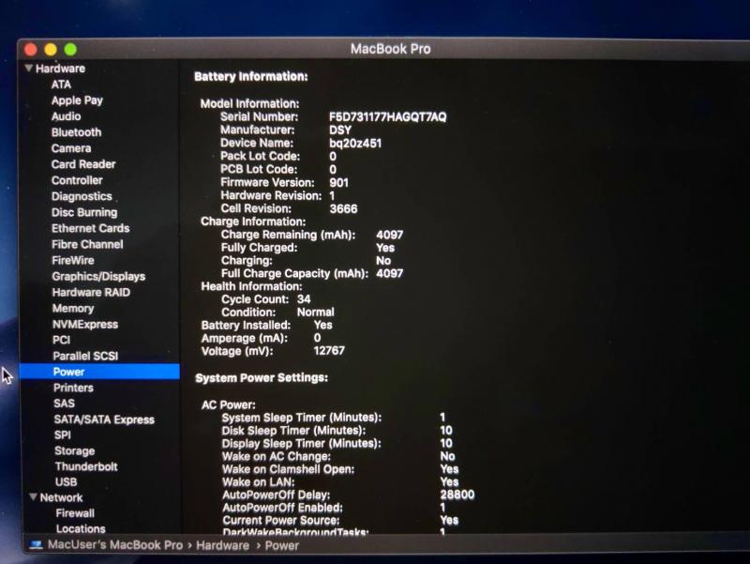The image size is (750, 564).
Task: Click Charge Remaining value 4097
Action: 389,235
